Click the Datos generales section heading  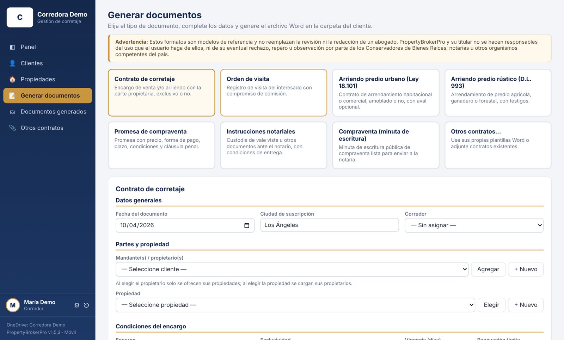139,200
